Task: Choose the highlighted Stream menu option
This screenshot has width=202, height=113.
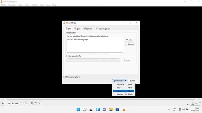Action: [123, 91]
